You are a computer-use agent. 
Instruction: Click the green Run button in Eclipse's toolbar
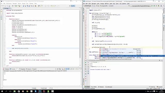(16, 6)
